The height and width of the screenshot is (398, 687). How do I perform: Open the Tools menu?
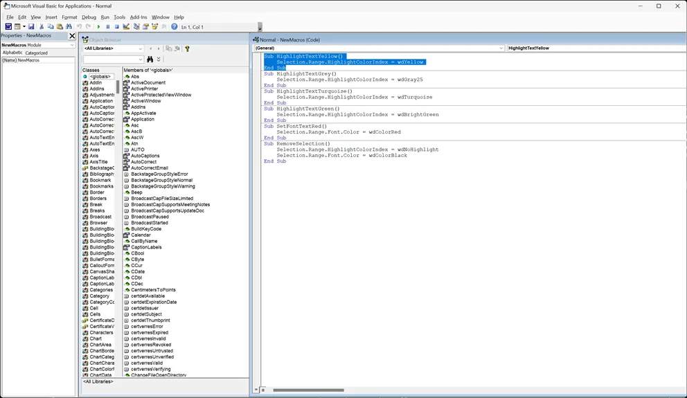(x=120, y=17)
